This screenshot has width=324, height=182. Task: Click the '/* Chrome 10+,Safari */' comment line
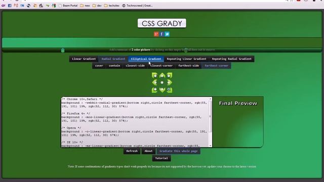(82, 99)
